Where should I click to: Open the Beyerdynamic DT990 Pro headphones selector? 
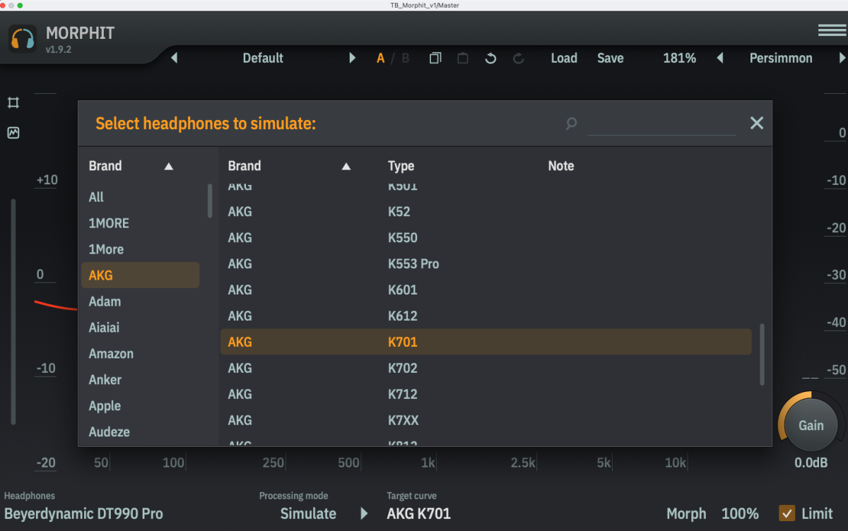pyautogui.click(x=83, y=514)
